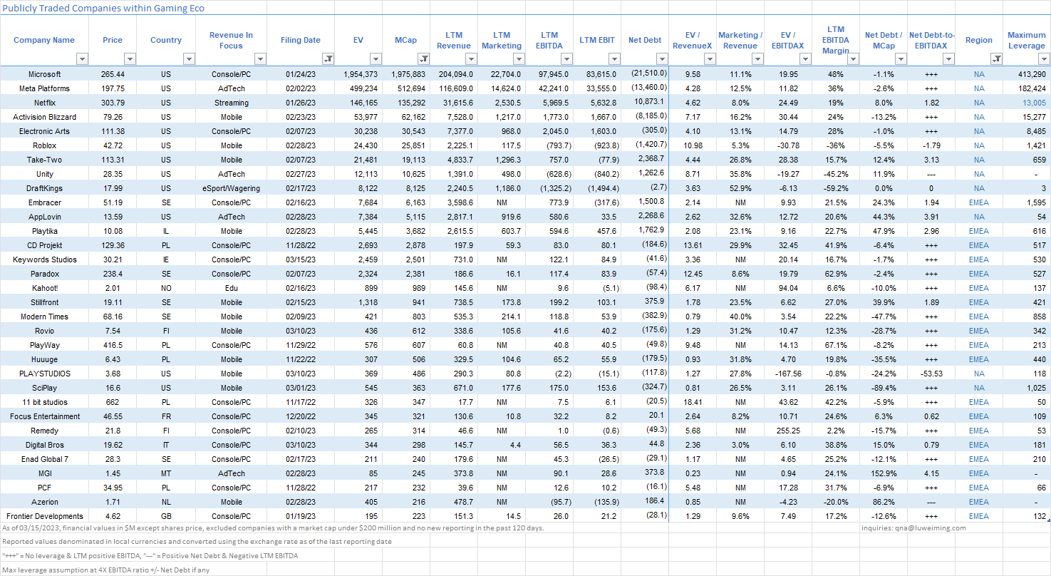Select PLAYSTUDIOS' EV / EBITDAX value -167.56
The image size is (1051, 576).
pos(788,374)
